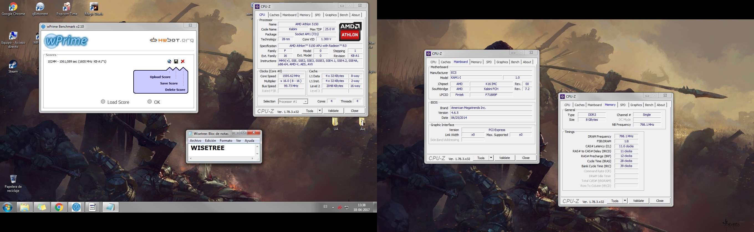
Task: Select the OK radio button in wPrime
Action: tap(150, 102)
